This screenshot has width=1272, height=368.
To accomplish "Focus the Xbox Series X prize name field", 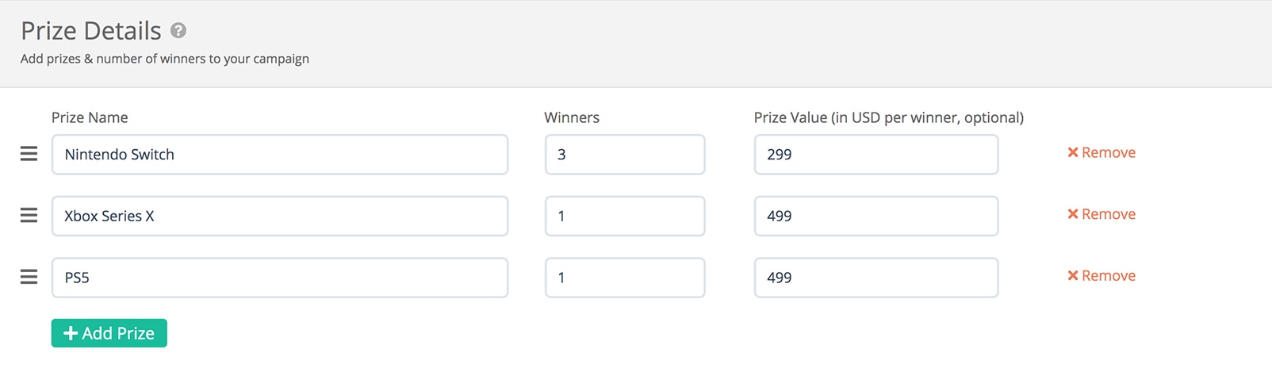I will click(x=280, y=216).
